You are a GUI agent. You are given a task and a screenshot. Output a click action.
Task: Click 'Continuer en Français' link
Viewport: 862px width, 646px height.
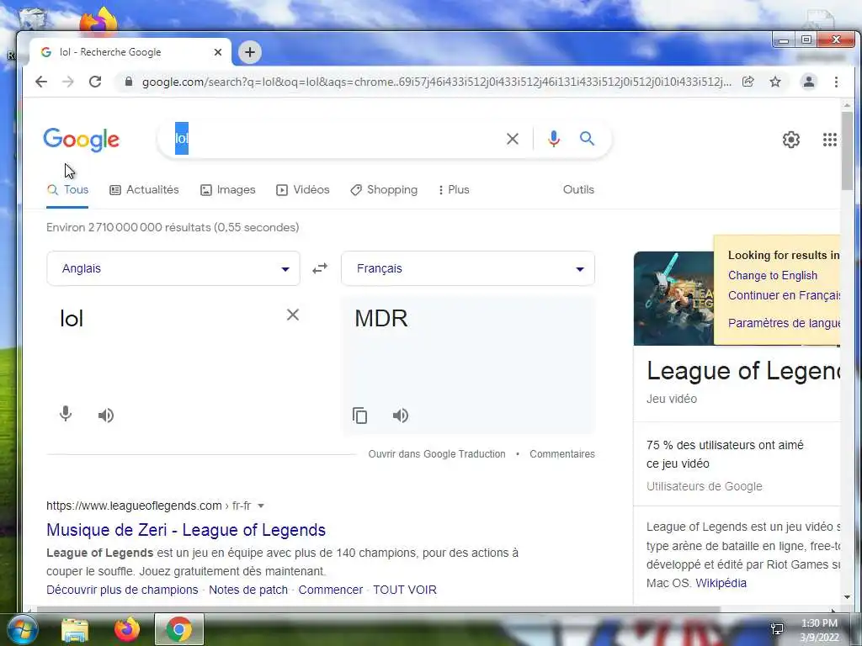(784, 295)
